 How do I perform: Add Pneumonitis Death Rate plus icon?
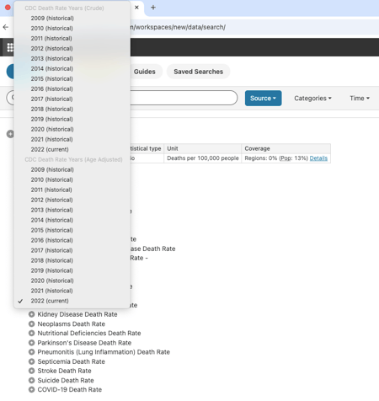32,352
